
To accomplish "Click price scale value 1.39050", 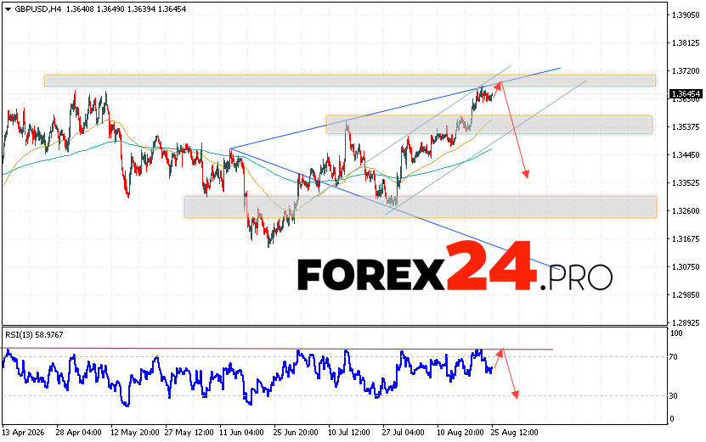I will 686,14.
